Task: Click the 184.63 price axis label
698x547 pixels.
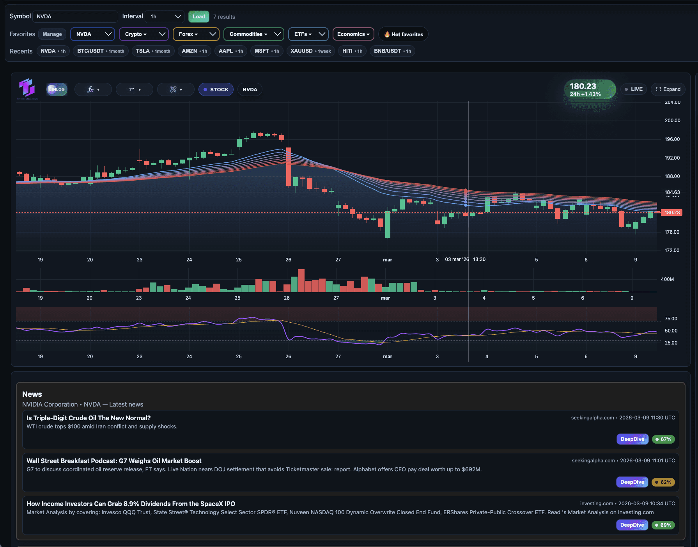Action: click(672, 192)
